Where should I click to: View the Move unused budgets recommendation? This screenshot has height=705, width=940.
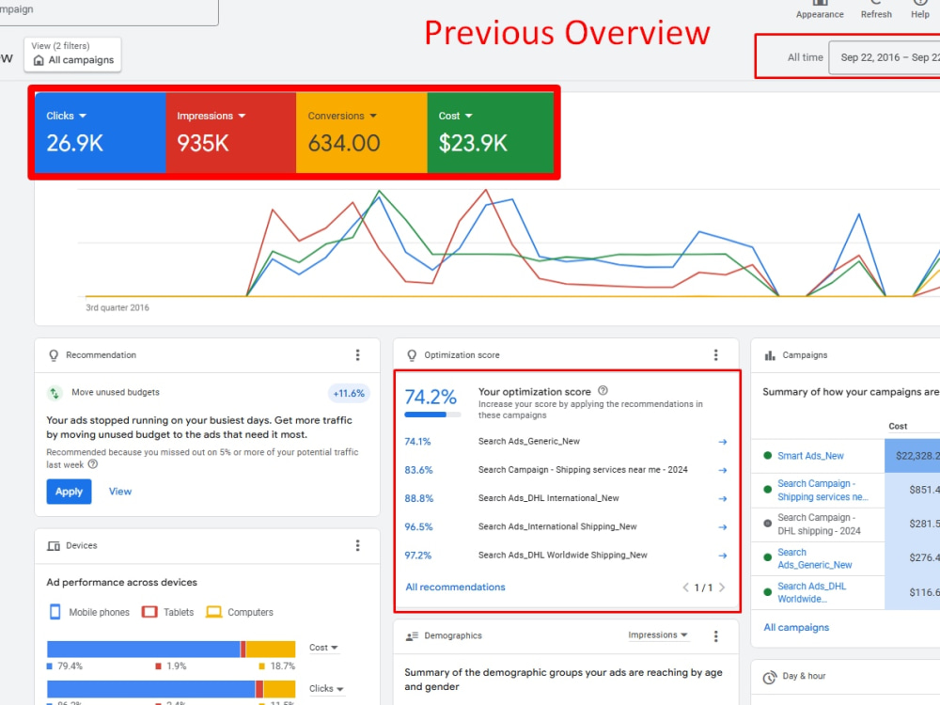(x=120, y=492)
